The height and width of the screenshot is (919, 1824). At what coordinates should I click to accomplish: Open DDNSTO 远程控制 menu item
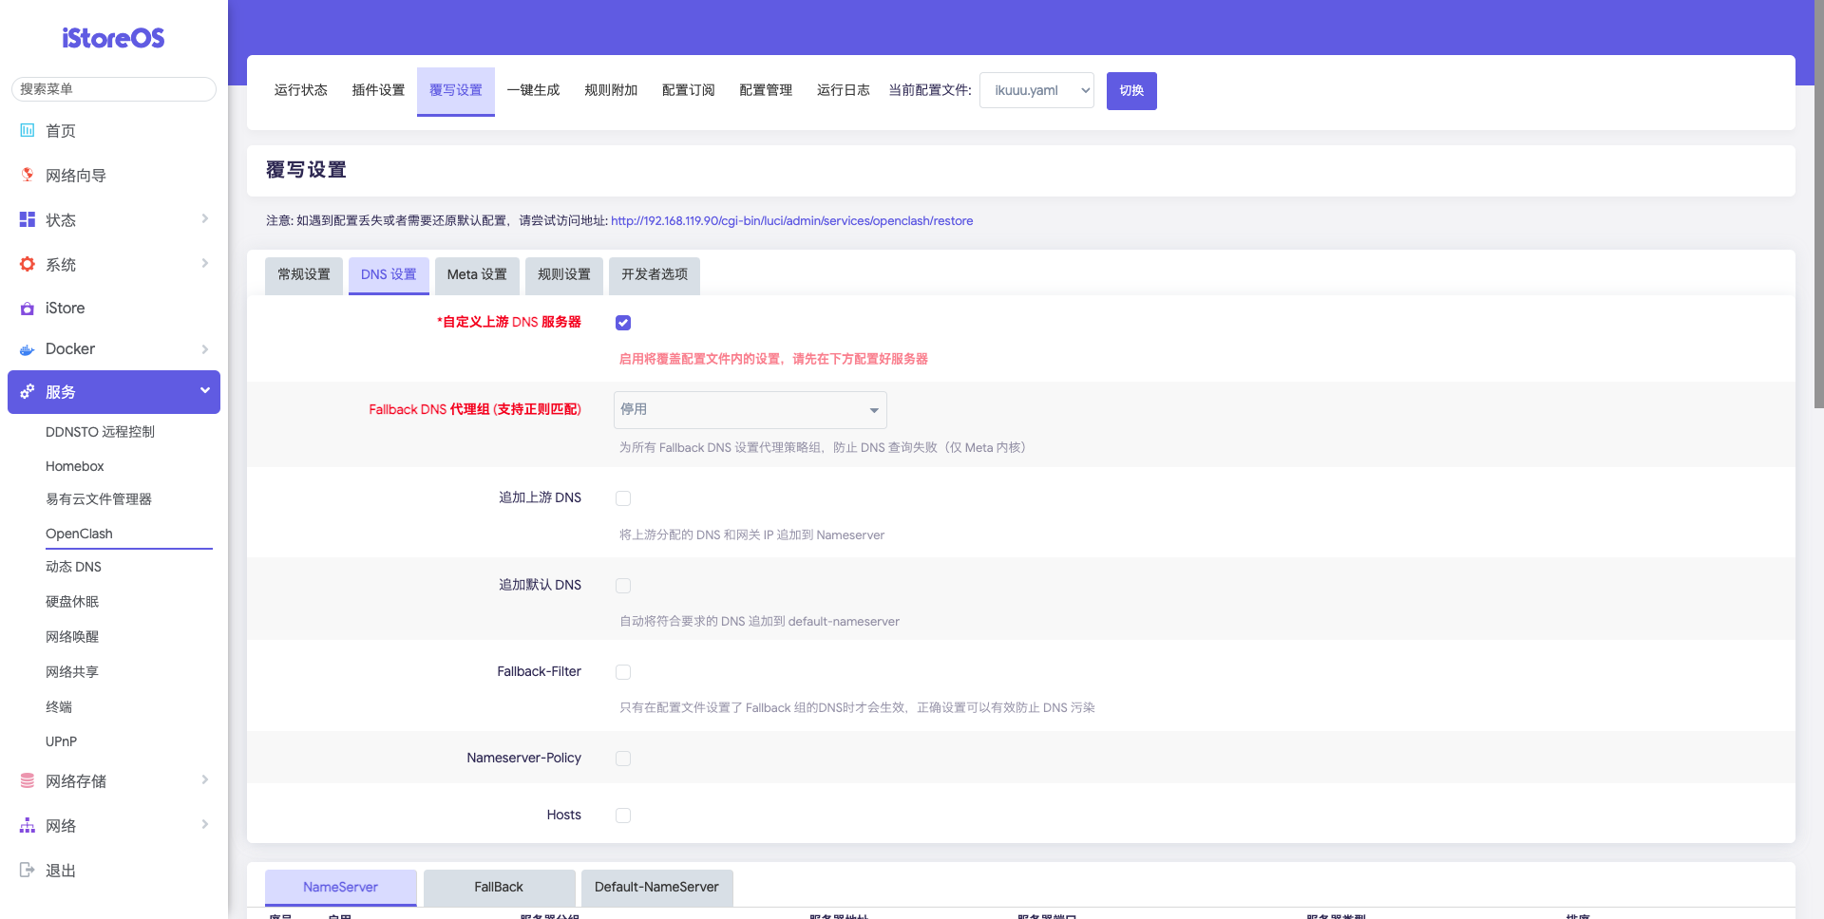click(100, 432)
